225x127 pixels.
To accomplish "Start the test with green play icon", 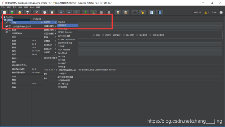I will pyautogui.click(x=86, y=12).
